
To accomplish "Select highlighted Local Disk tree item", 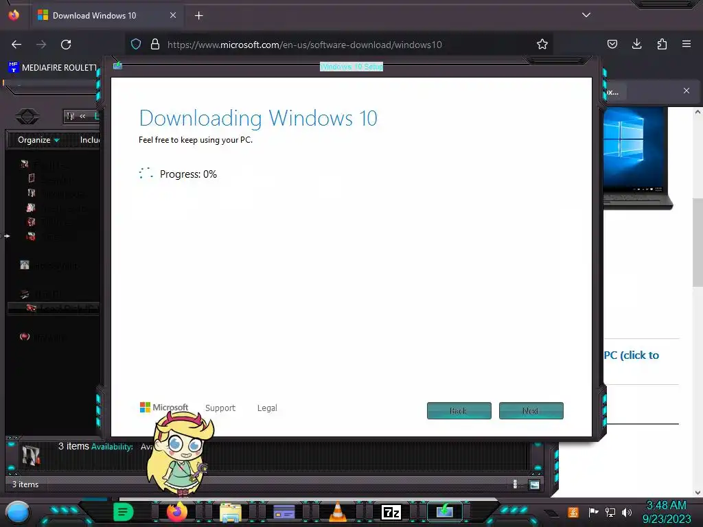I will pos(54,308).
